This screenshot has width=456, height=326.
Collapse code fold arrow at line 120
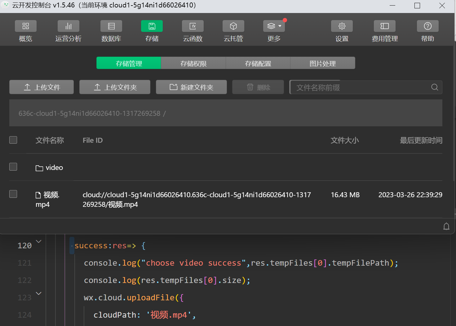click(39, 241)
